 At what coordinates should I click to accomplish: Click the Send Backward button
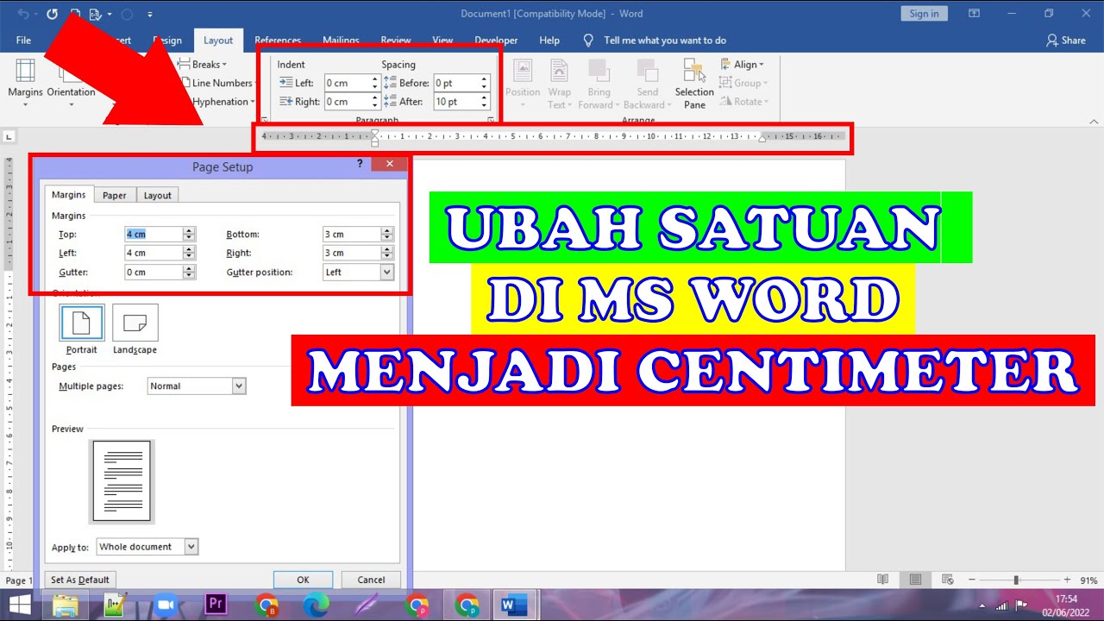tap(646, 84)
